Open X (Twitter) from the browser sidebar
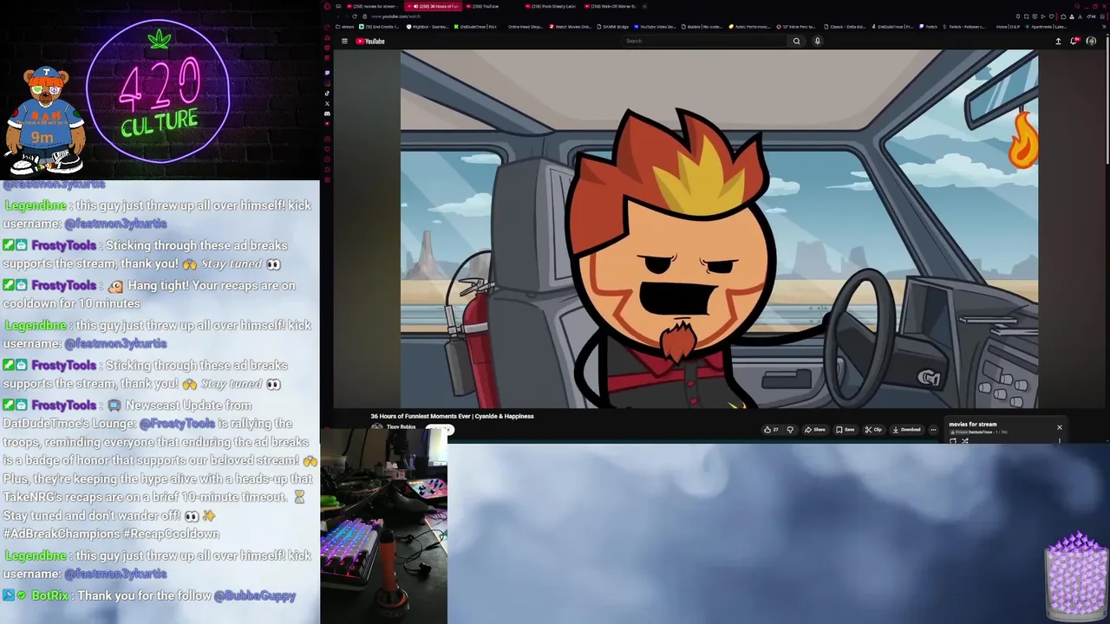 click(327, 104)
